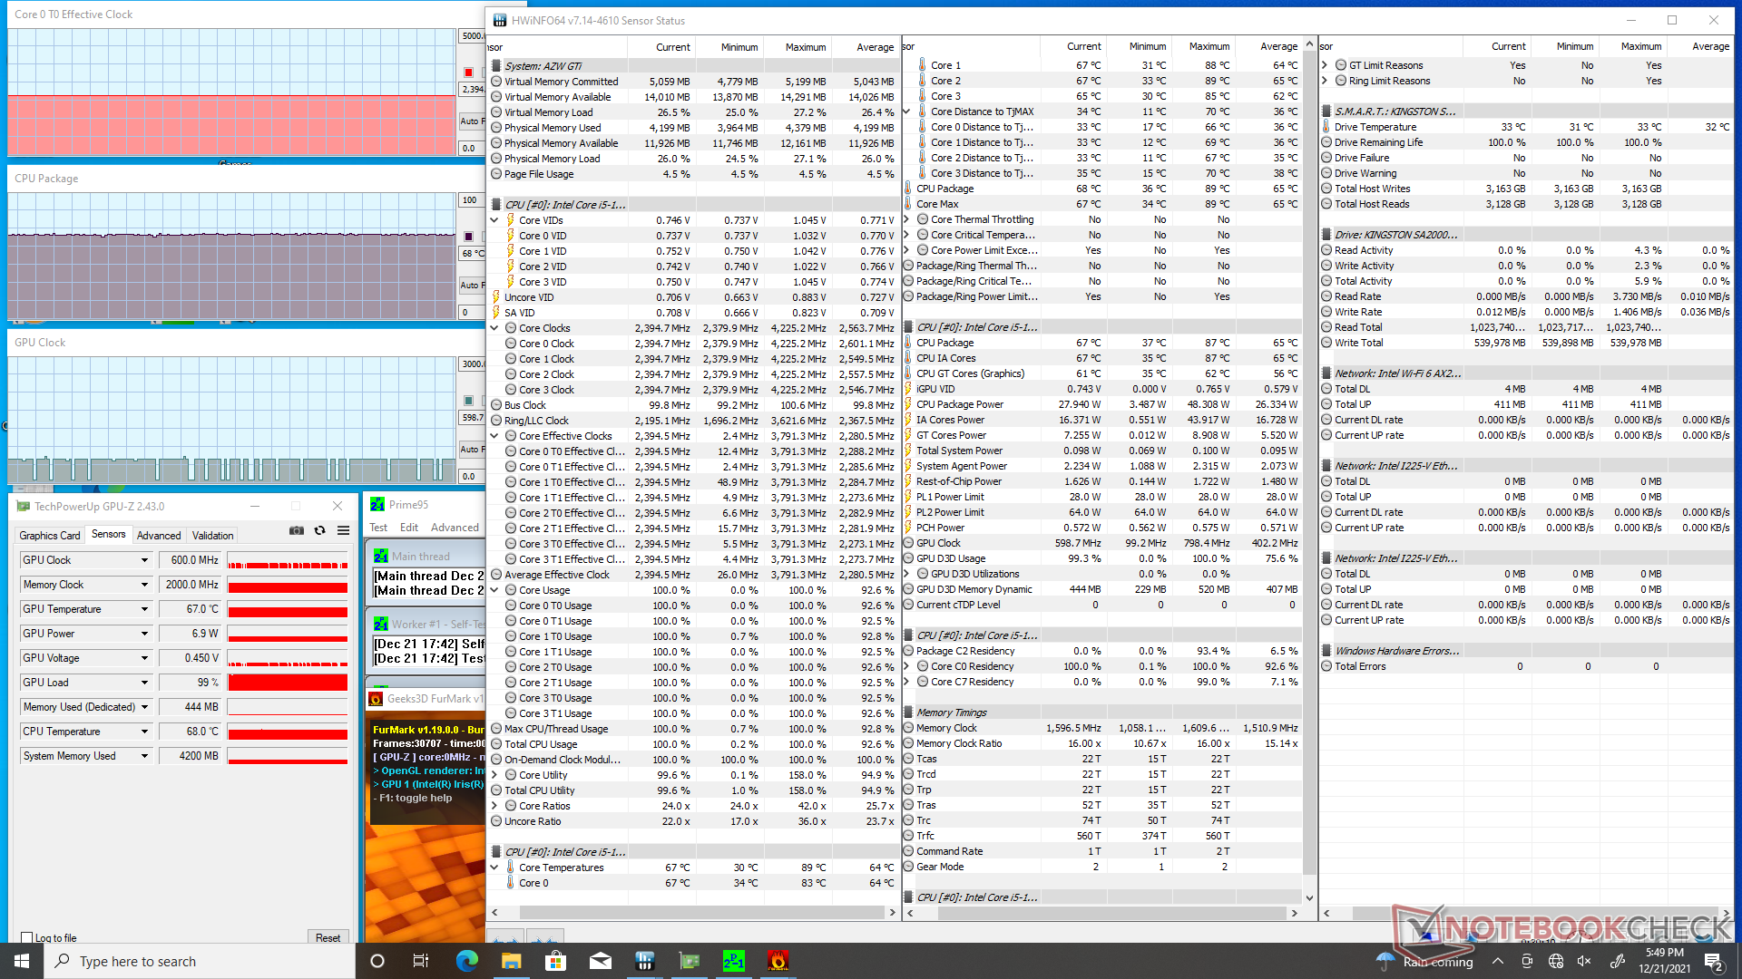Click the teal swatch of the GPU Clock graph
This screenshot has height=979, width=1742.
pos(468,401)
